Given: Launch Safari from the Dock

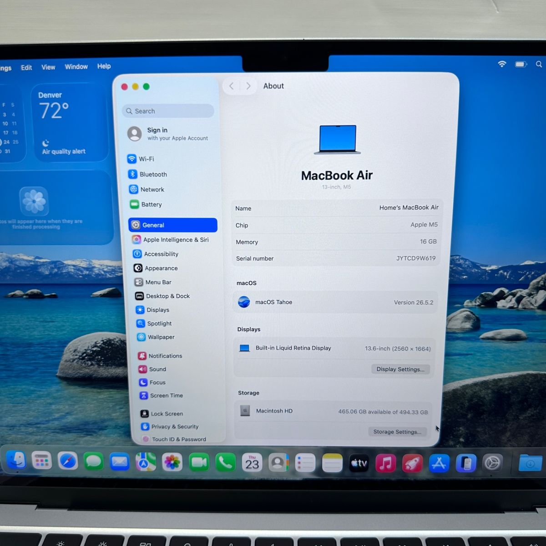Looking at the screenshot, I should [68, 461].
